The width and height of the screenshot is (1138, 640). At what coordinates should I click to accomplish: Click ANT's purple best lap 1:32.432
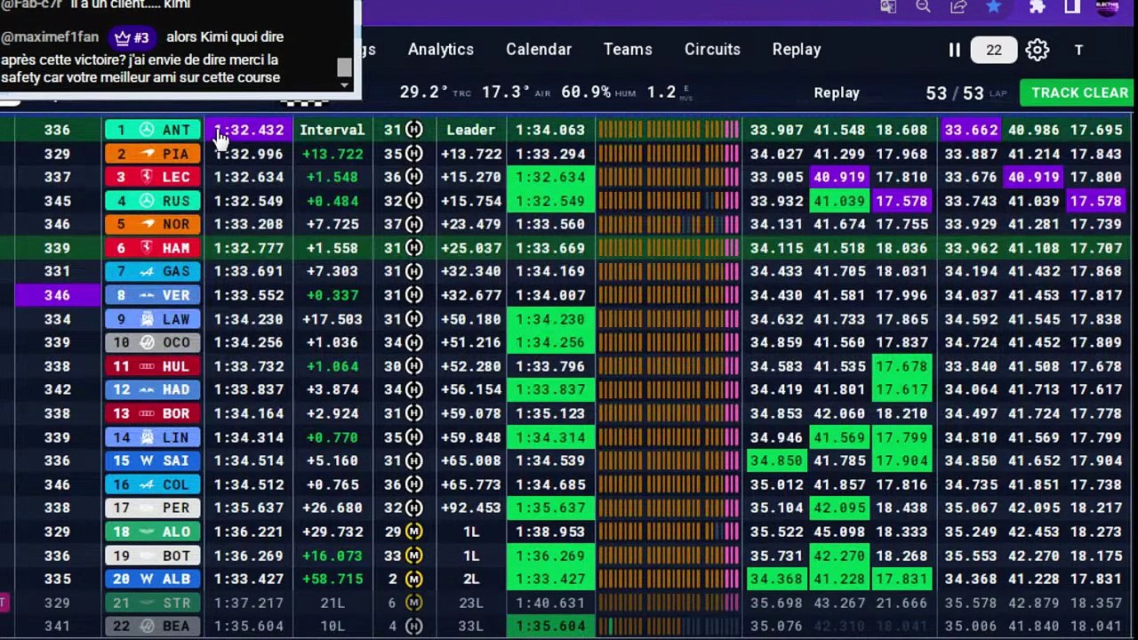tap(249, 130)
